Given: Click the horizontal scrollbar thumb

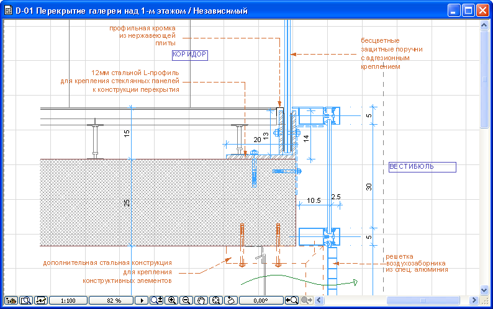Looking at the screenshot, I should point(423,300).
